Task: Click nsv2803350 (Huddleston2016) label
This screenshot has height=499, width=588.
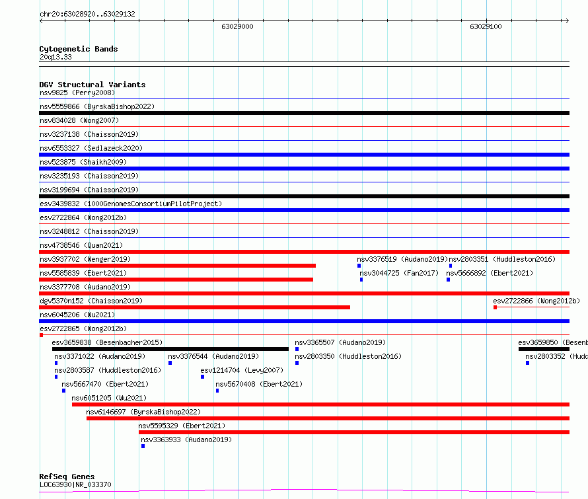Action: pyautogui.click(x=348, y=356)
